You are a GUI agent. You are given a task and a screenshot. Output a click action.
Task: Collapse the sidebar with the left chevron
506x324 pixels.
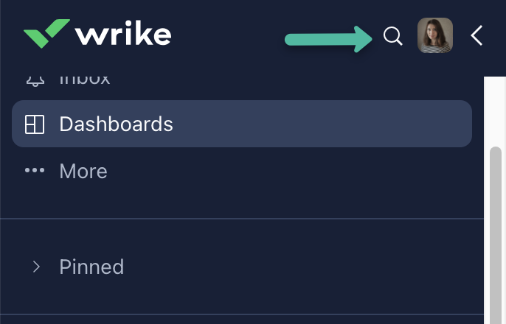[476, 36]
